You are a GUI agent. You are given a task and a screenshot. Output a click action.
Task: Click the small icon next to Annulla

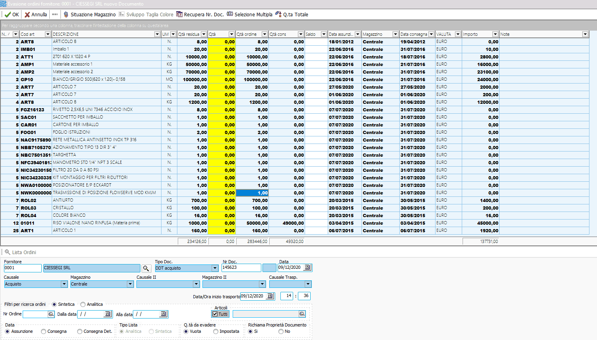coord(55,14)
